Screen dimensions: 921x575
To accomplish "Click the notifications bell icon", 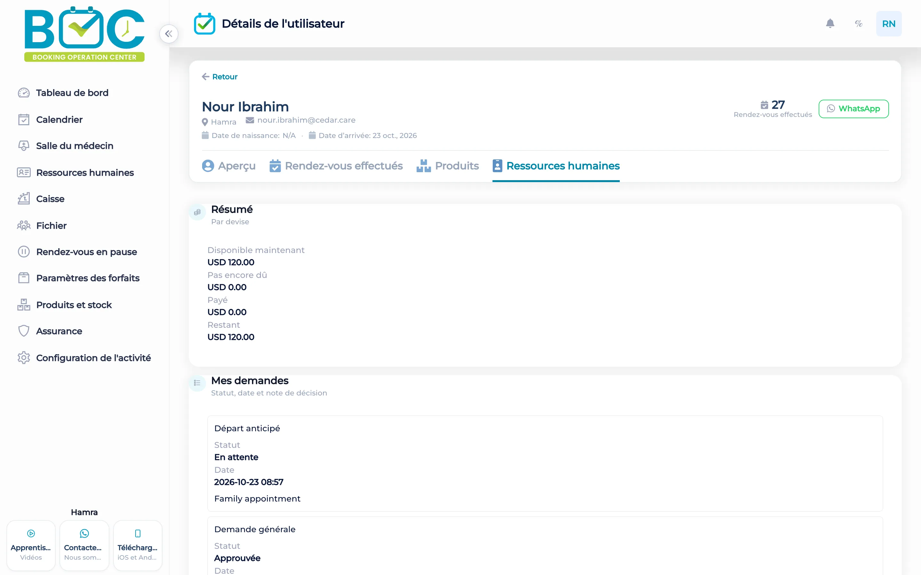I will click(830, 24).
